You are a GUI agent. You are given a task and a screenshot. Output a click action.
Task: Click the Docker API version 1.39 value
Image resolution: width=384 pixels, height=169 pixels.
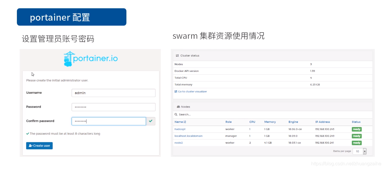point(312,71)
